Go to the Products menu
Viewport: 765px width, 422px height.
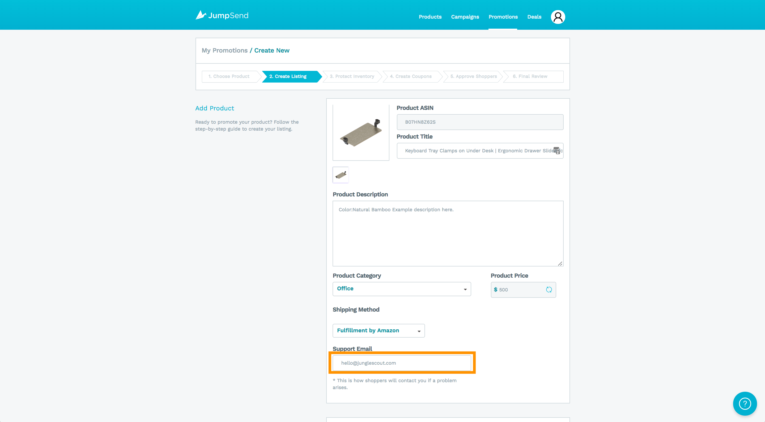click(430, 17)
